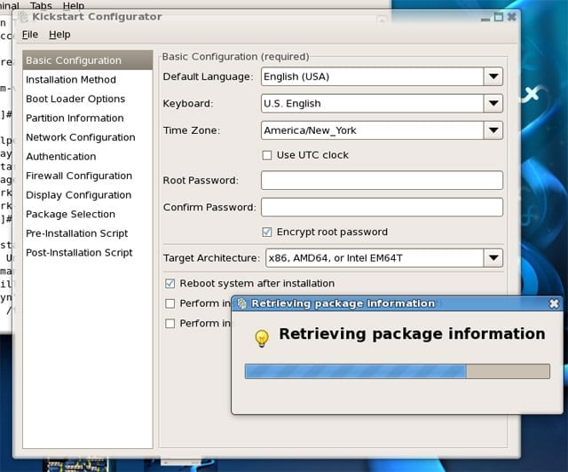
Task: Click the x86, AMD64 architecture field
Action: click(375, 258)
